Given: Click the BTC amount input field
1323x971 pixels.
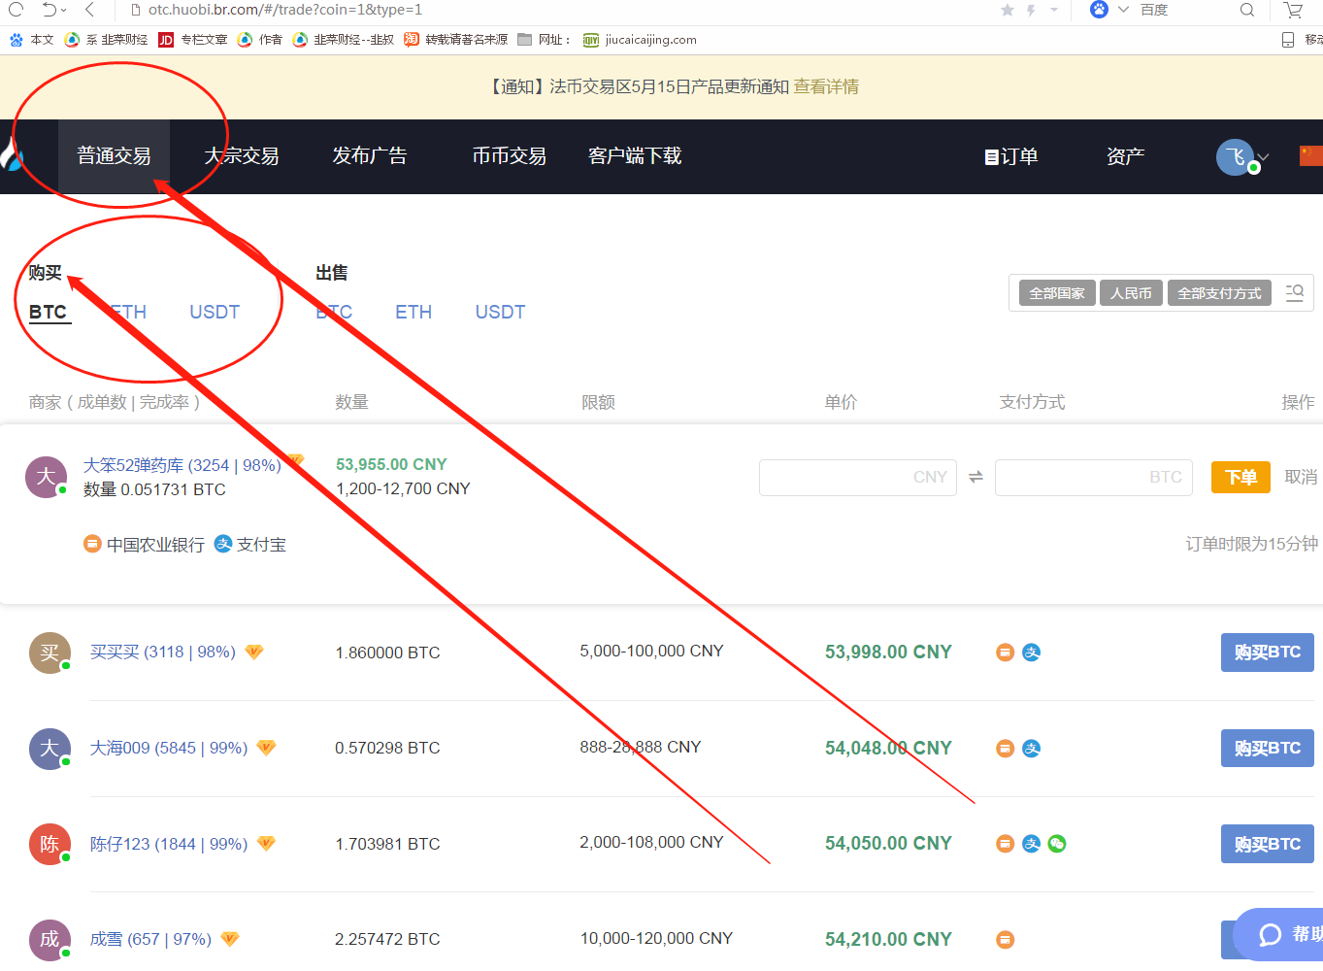Looking at the screenshot, I should tap(1094, 477).
